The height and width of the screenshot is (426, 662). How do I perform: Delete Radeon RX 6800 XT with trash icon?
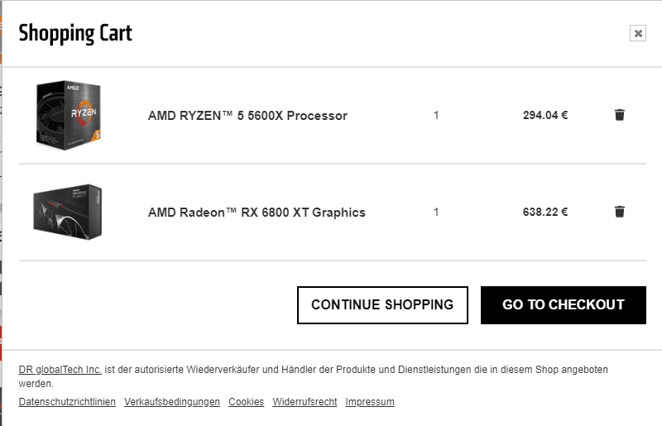tap(619, 212)
